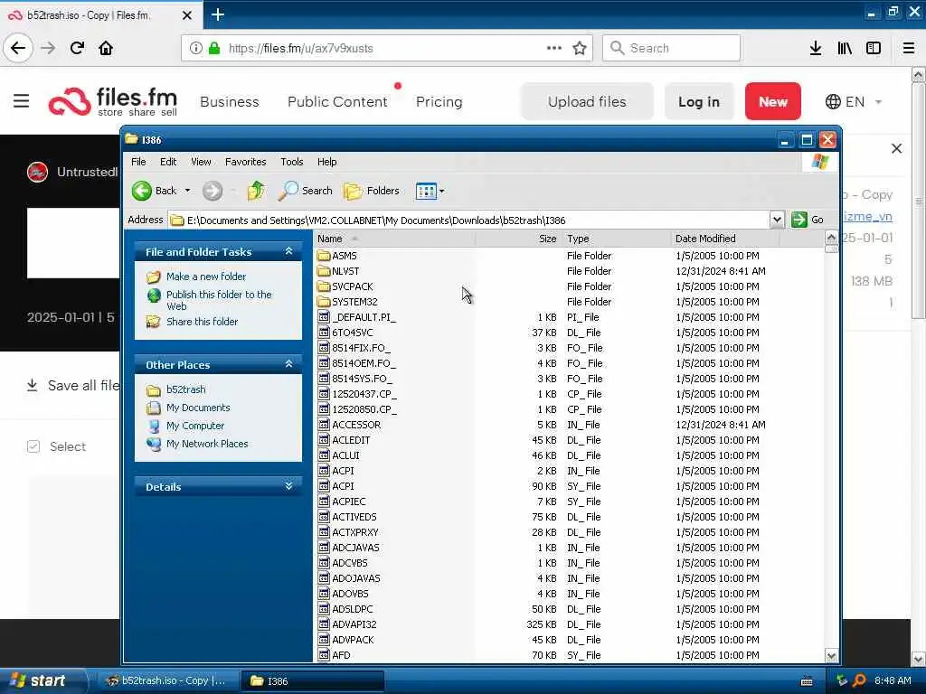Toggle the browser sidebar icon
The width and height of the screenshot is (926, 694).
pyautogui.click(x=874, y=48)
